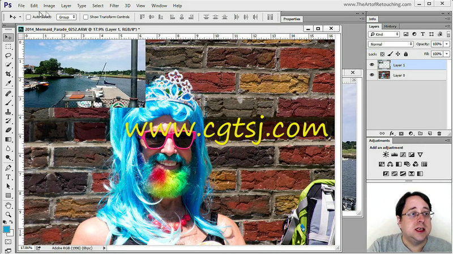Open the status bar info arrow

104,248
